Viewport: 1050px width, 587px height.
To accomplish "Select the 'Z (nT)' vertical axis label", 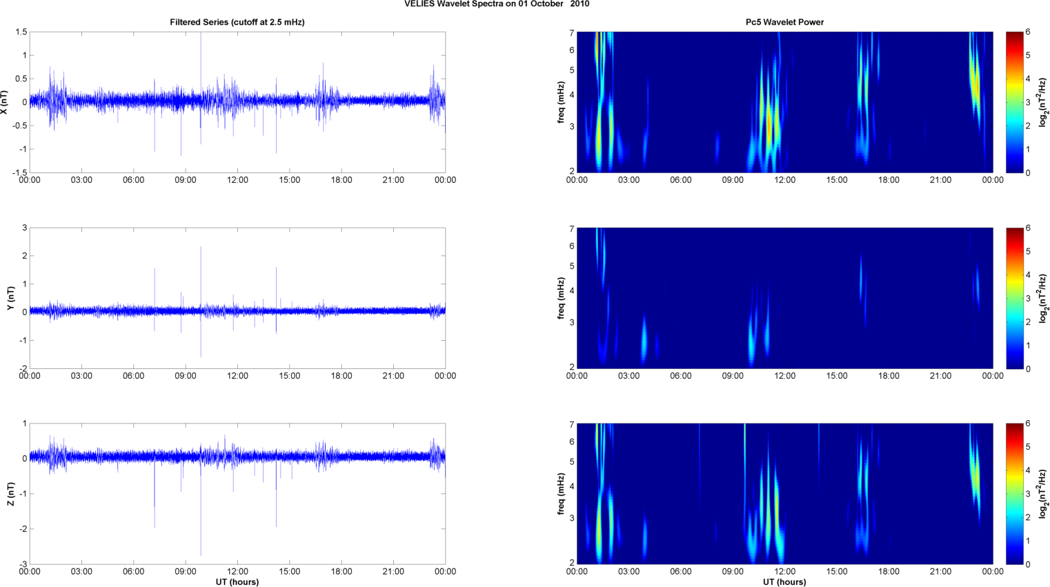I will coord(10,494).
